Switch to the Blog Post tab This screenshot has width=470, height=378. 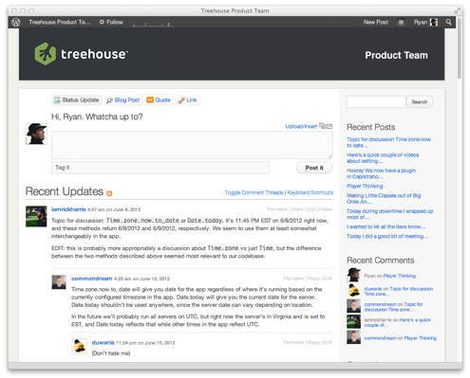click(x=123, y=100)
